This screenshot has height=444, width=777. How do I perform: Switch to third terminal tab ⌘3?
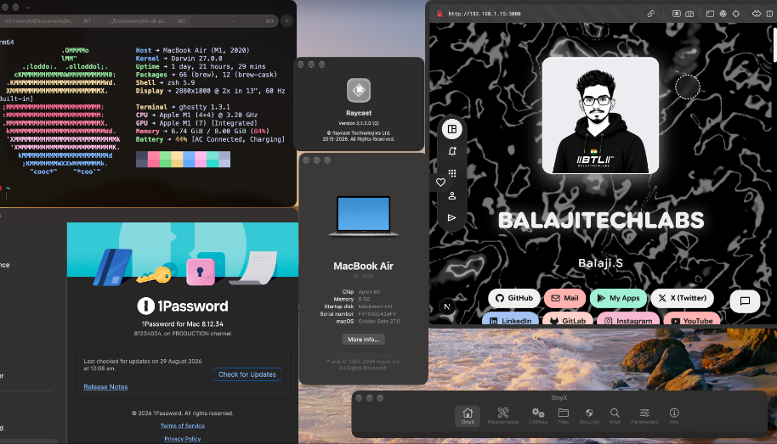pyautogui.click(x=234, y=20)
